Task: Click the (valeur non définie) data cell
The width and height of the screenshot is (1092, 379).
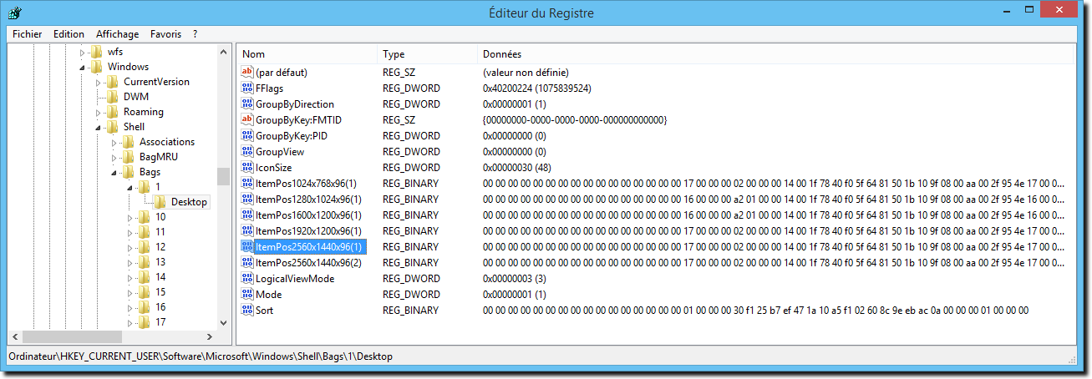Action: [x=526, y=73]
